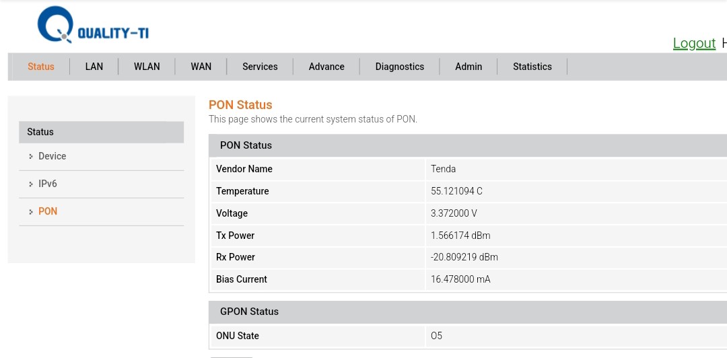Open the Device status page

[x=53, y=156]
